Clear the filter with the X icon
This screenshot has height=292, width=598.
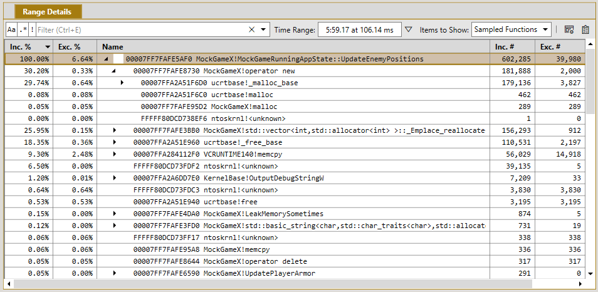click(x=251, y=29)
